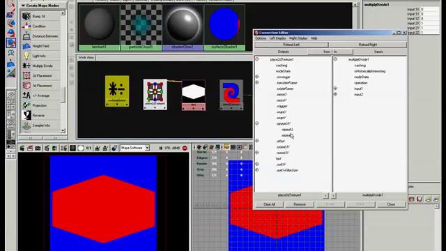Select the shaderGlow1 swatch
Viewport: 446px width, 251px height.
183,27
